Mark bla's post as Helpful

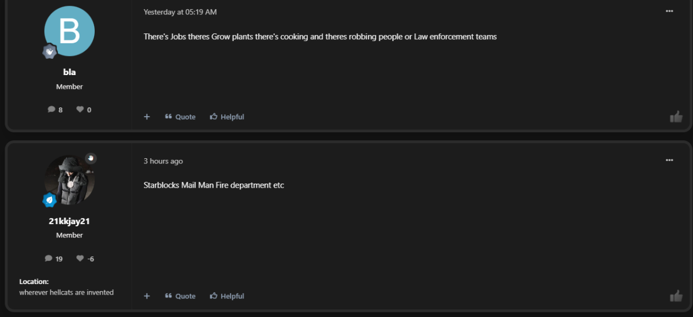227,117
